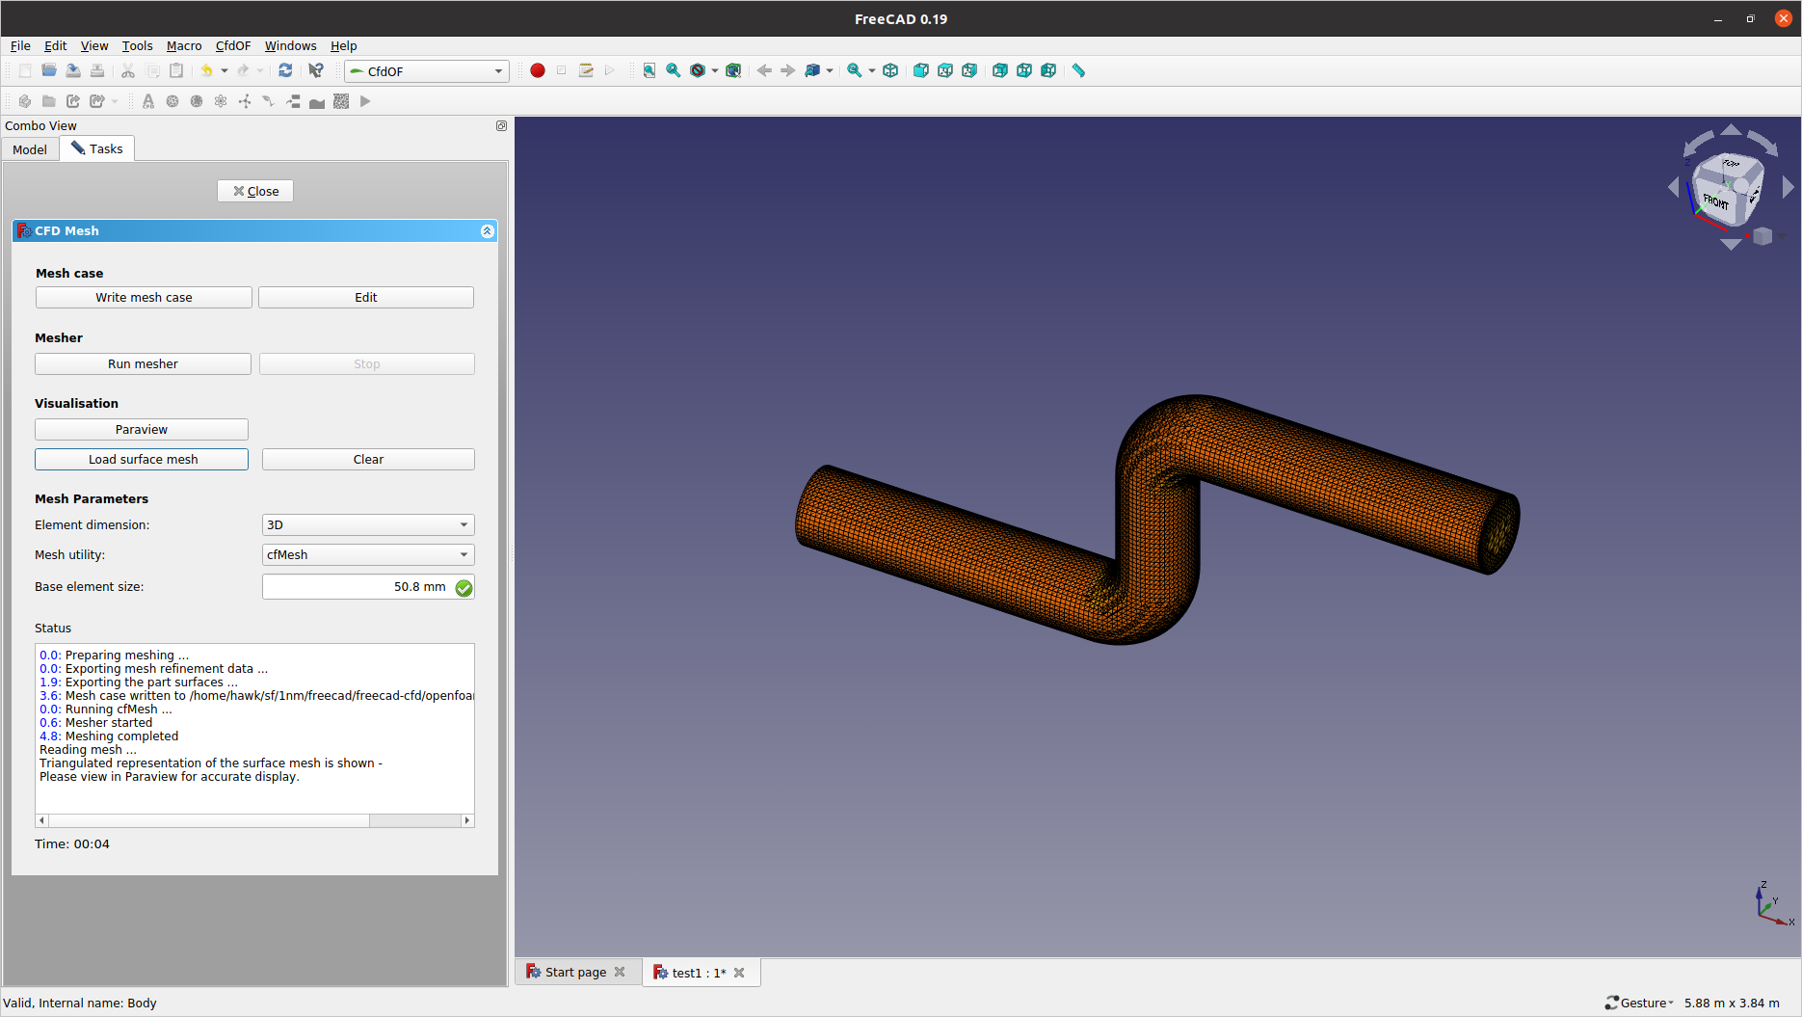Click the view dimensions 5.88 m x 3.84 m

point(1732,1003)
